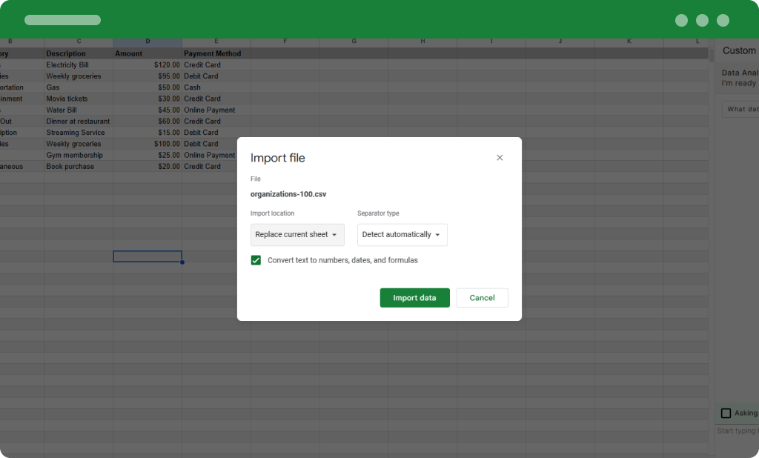Open the Separator type dropdown
The height and width of the screenshot is (458, 759).
[402, 234]
